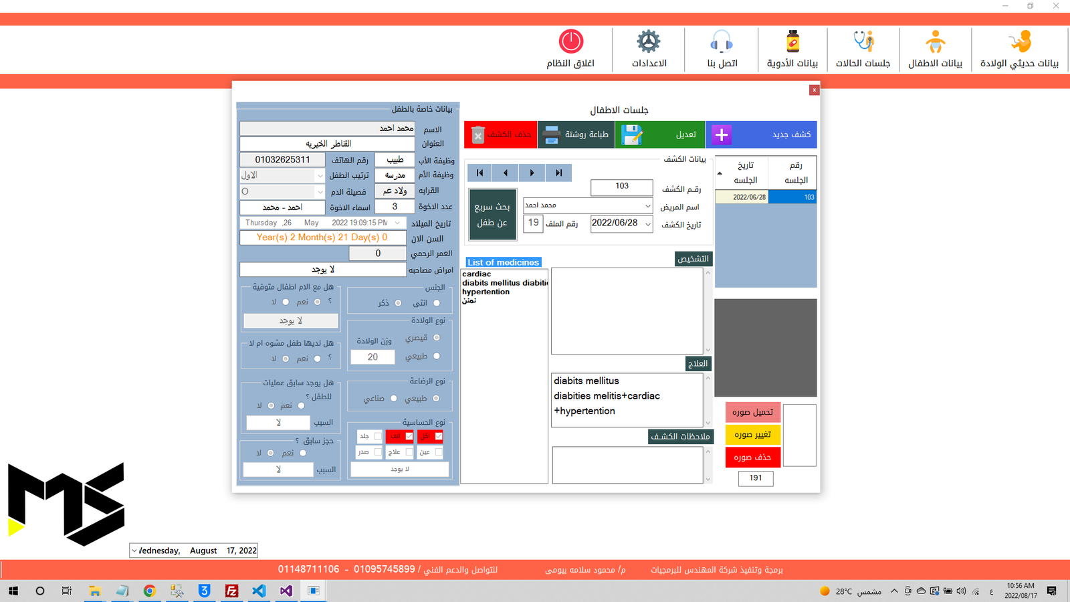Expand the patient name اسم المريض dropdown
This screenshot has width=1070, height=602.
647,206
